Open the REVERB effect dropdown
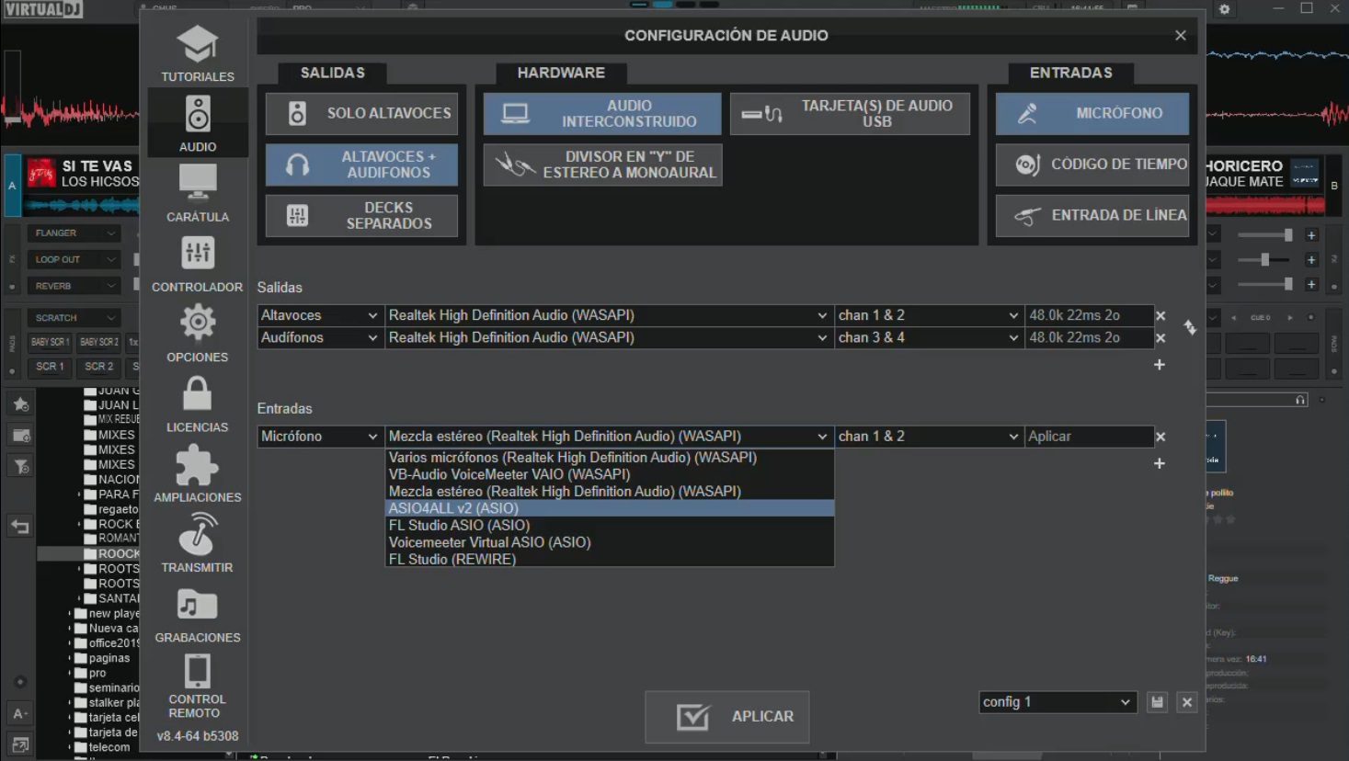1349x761 pixels. coord(74,286)
